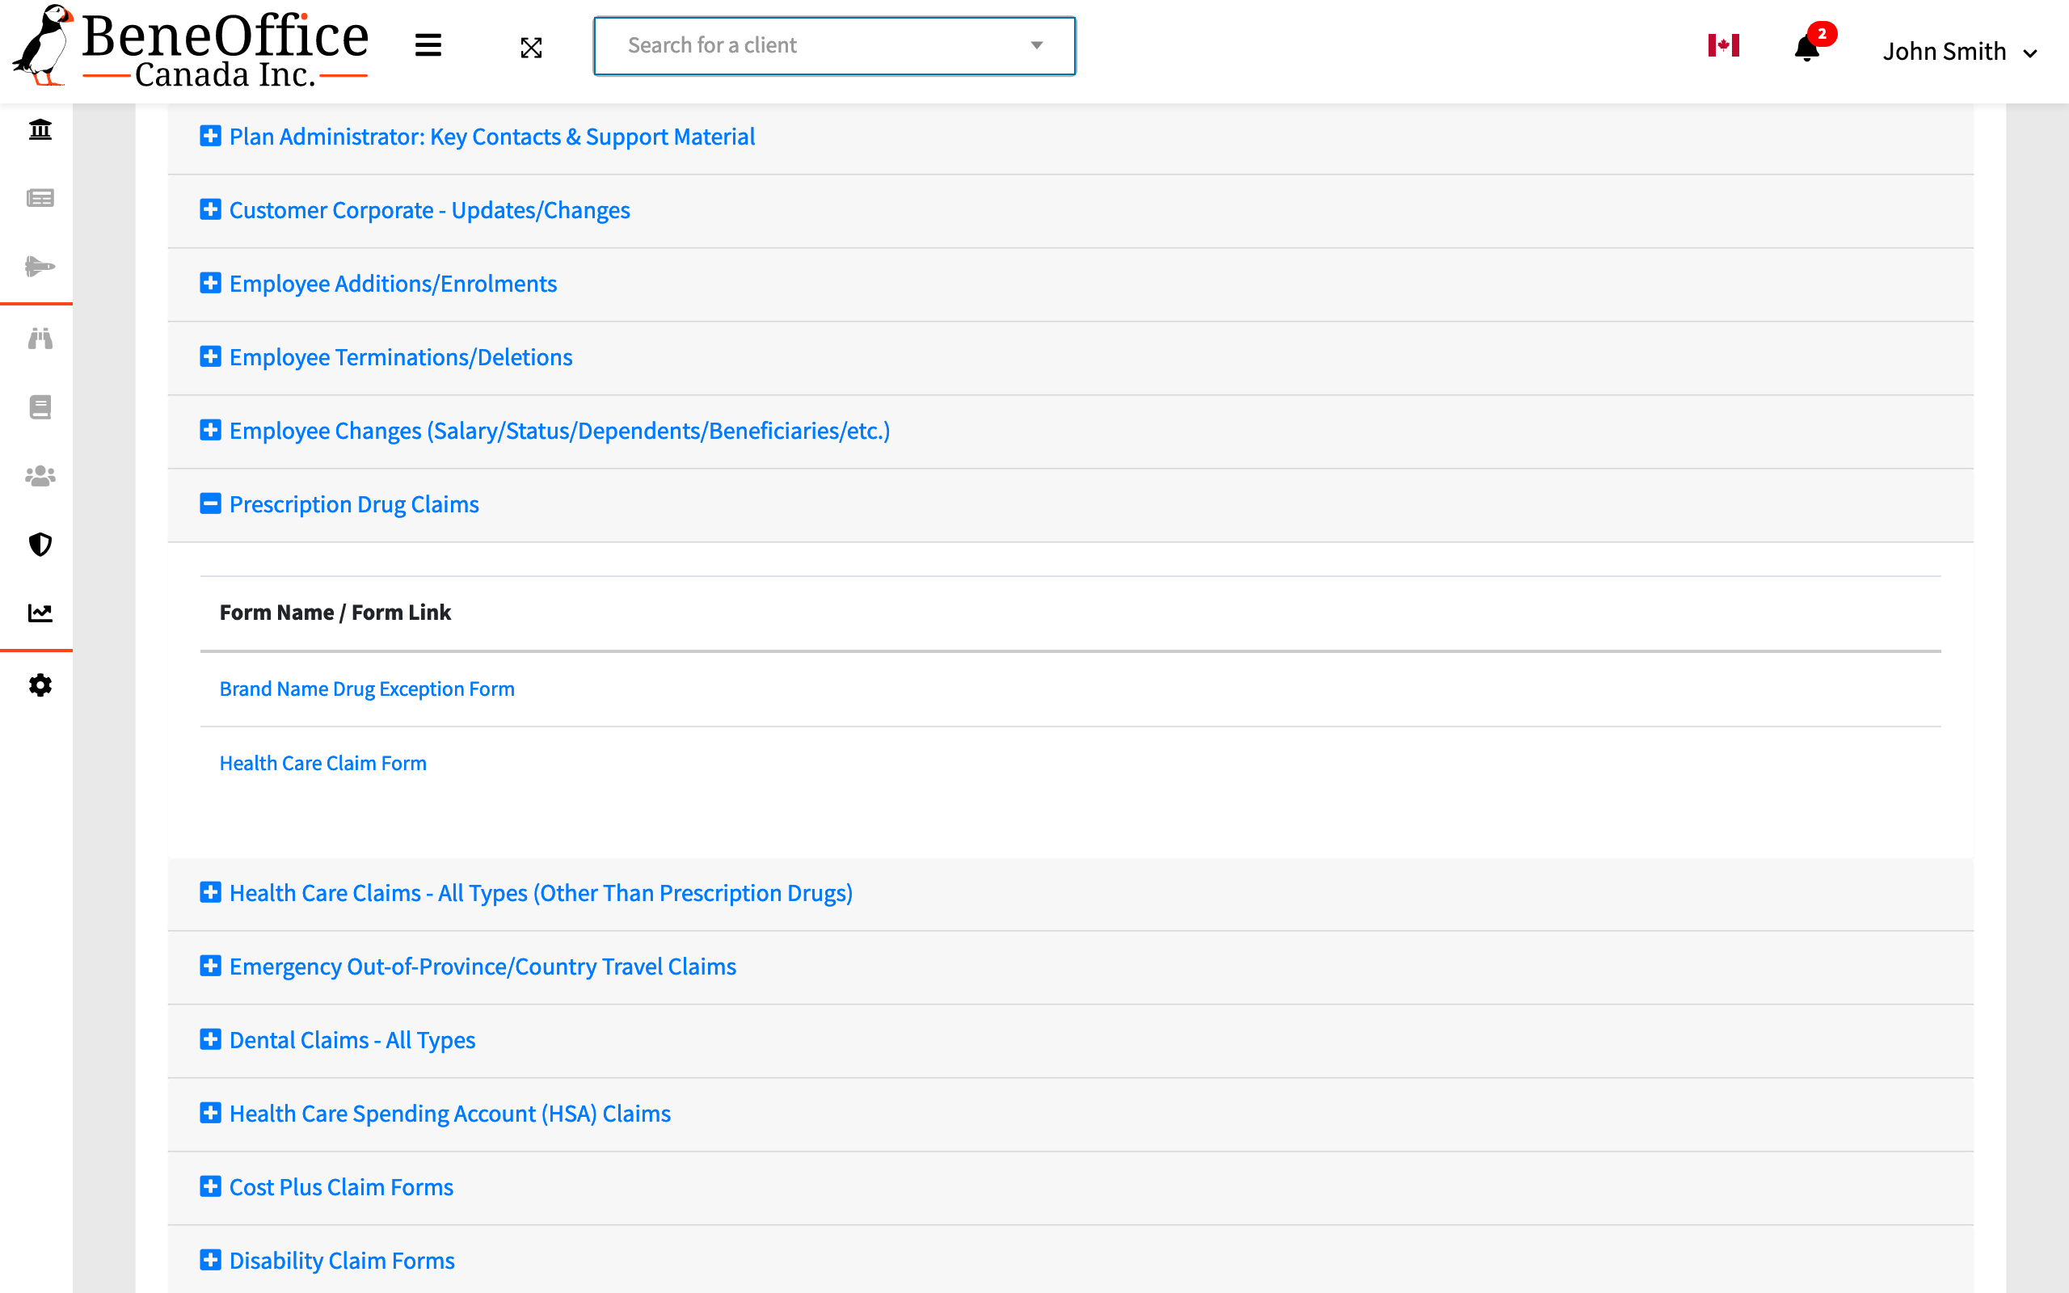This screenshot has width=2069, height=1293.
Task: Expand the Disability Claim Forms section
Action: (x=210, y=1260)
